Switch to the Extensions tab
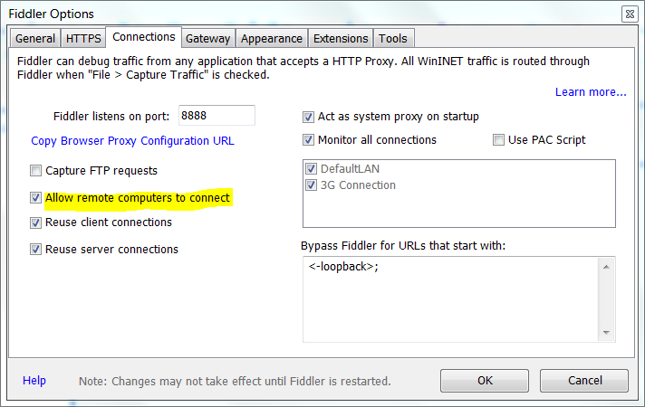This screenshot has height=407, width=645. pos(341,38)
